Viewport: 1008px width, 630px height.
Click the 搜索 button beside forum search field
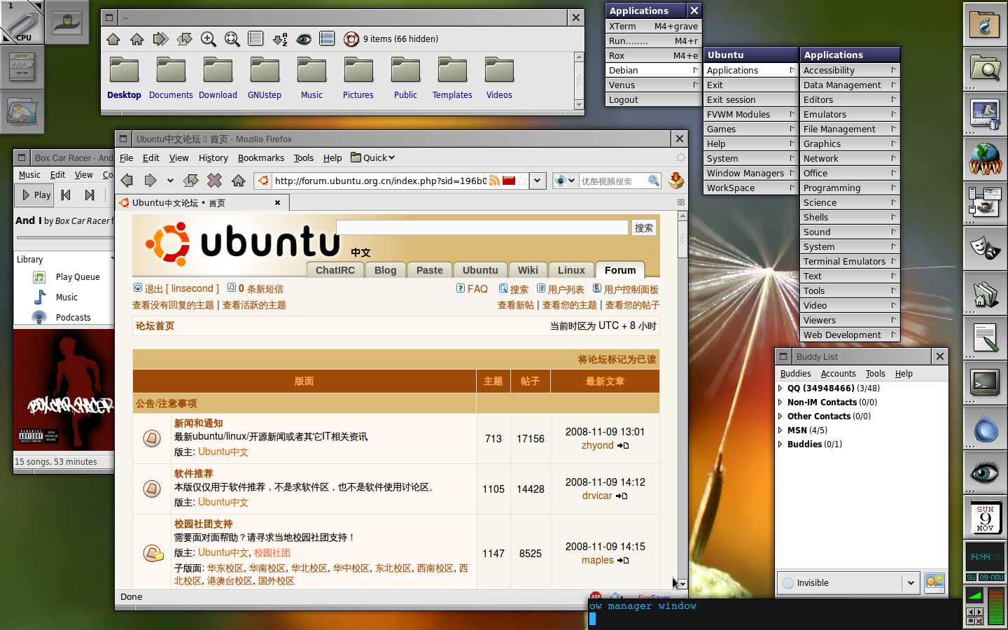[644, 227]
